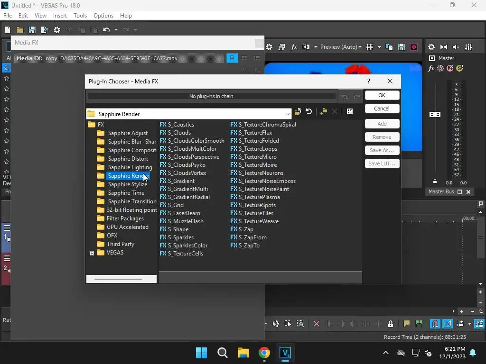Toggle preview overlays grid icon
The height and width of the screenshot is (364, 486).
click(x=370, y=47)
